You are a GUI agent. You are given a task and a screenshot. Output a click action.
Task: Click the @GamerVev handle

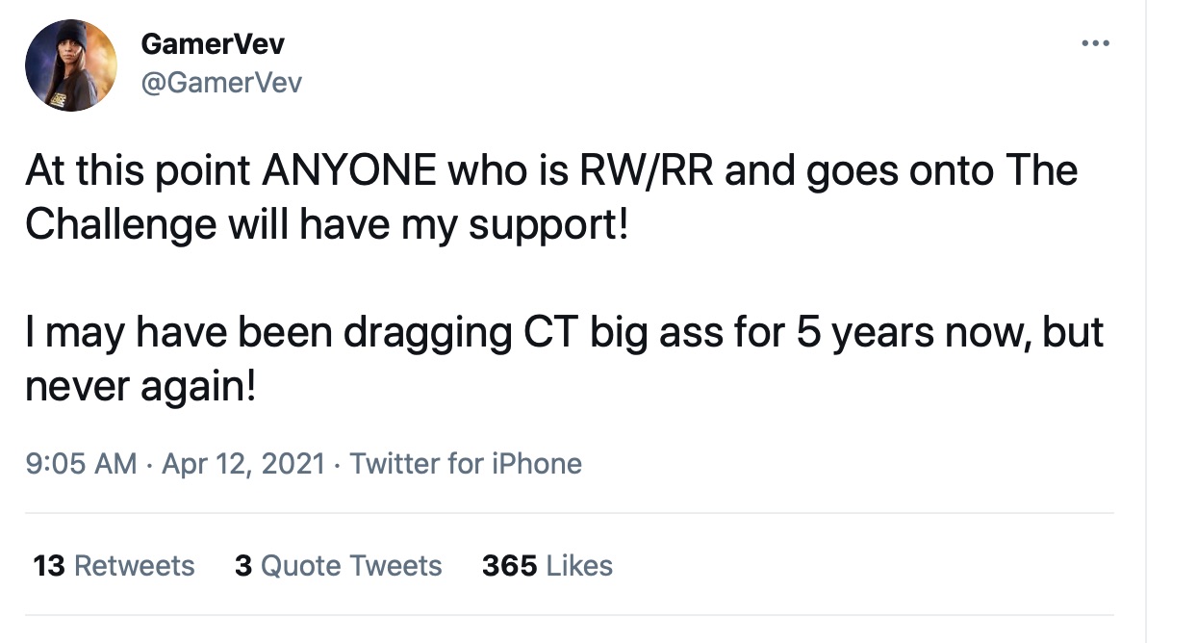click(221, 83)
